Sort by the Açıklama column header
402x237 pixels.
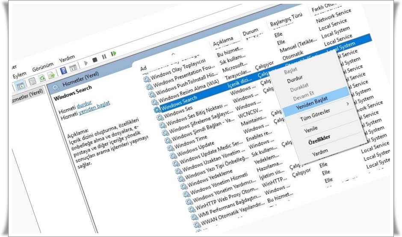click(x=223, y=41)
